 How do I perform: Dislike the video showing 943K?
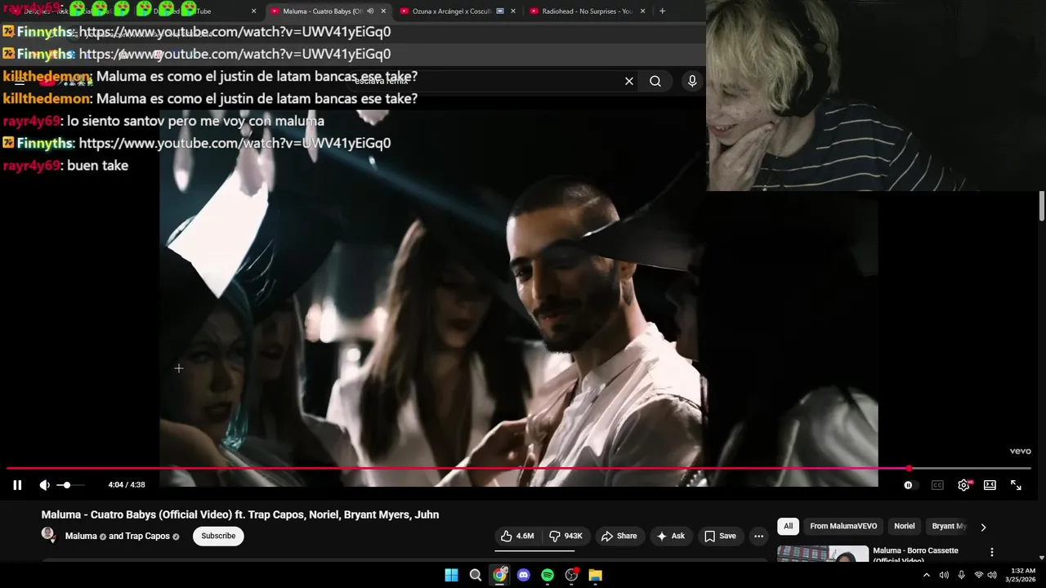click(x=565, y=536)
